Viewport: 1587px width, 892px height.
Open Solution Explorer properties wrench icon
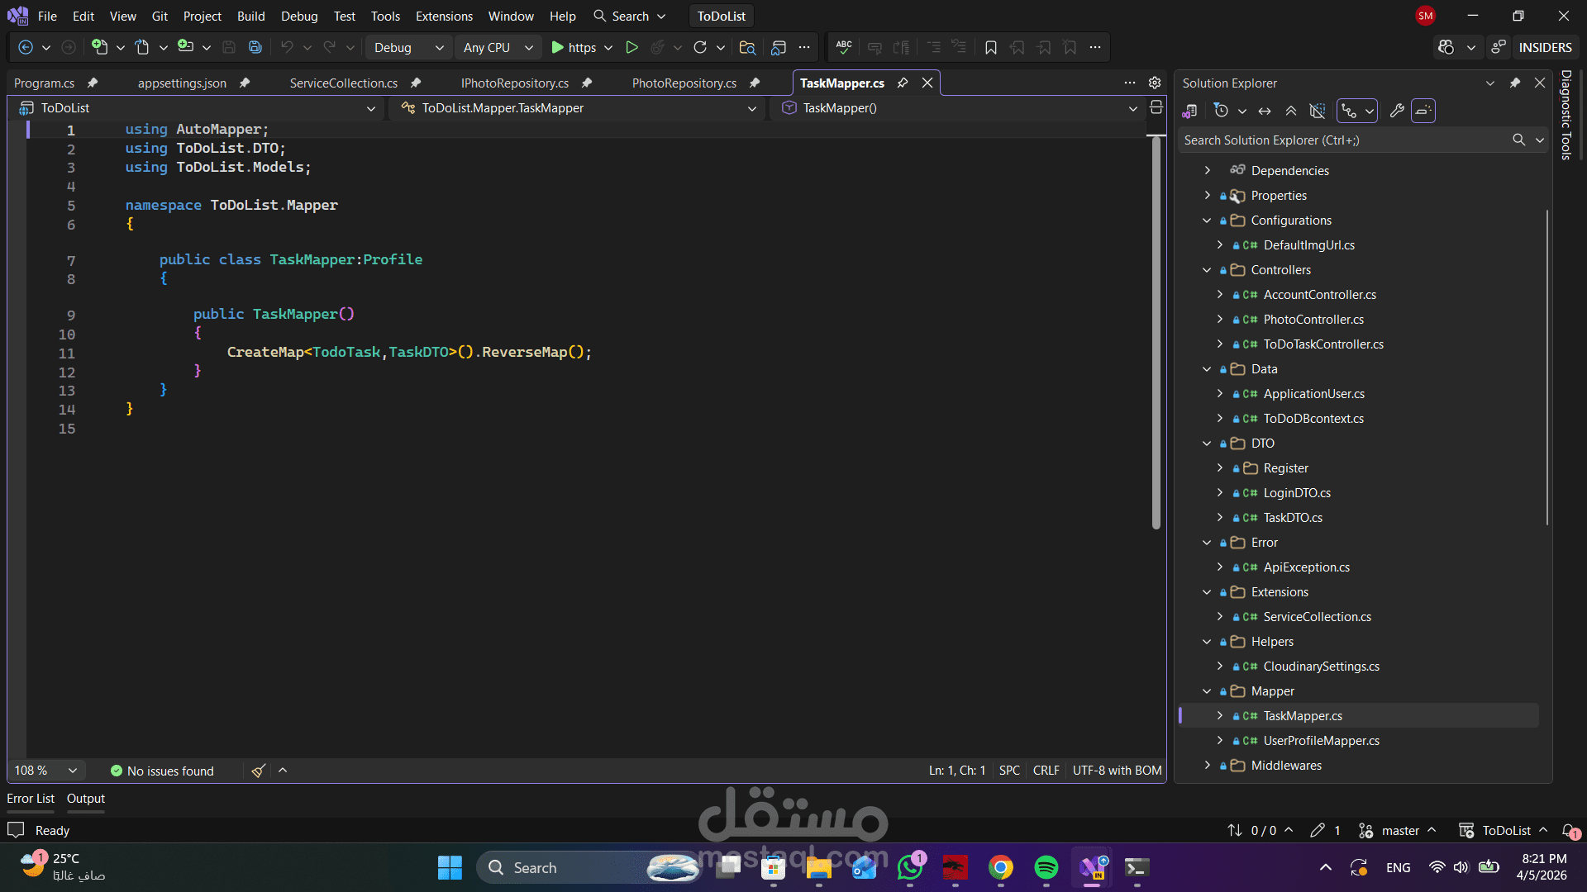coord(1397,111)
